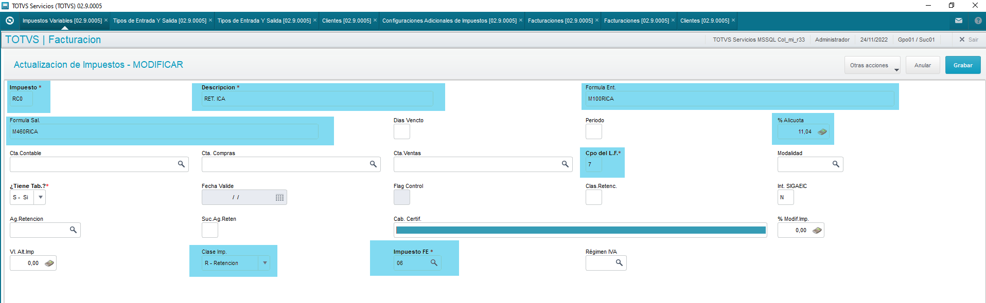Close the Configuraciones Adicionales de Impuestos tab

(x=521, y=21)
